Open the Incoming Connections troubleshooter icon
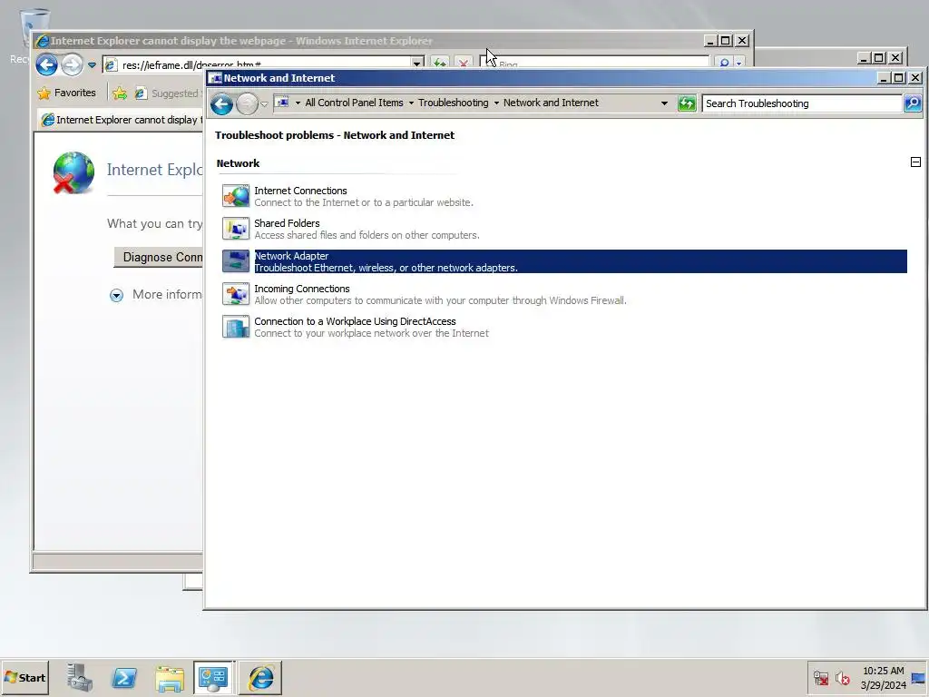 tap(236, 294)
